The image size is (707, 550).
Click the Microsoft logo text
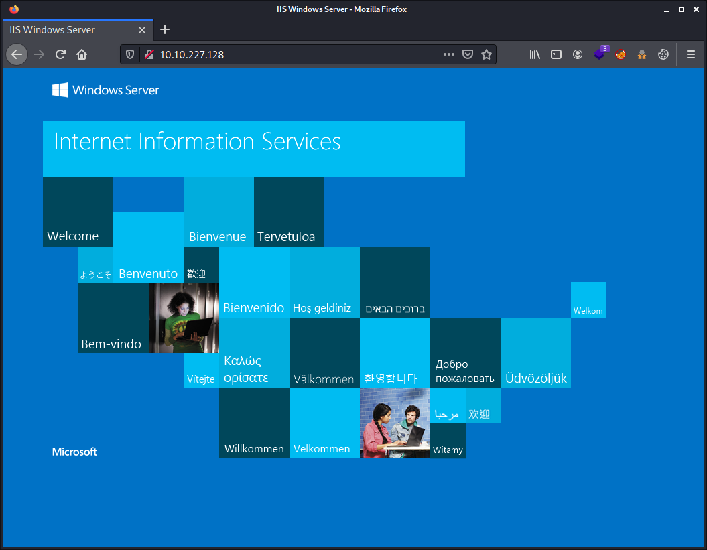74,452
